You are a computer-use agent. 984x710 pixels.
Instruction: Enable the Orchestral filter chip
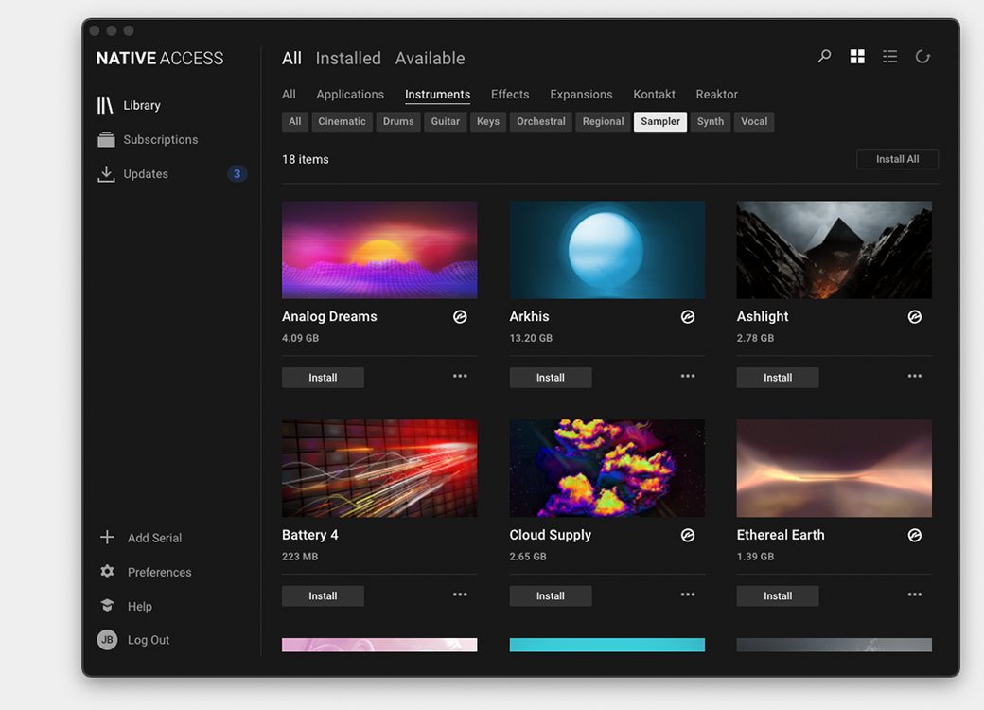pos(540,121)
